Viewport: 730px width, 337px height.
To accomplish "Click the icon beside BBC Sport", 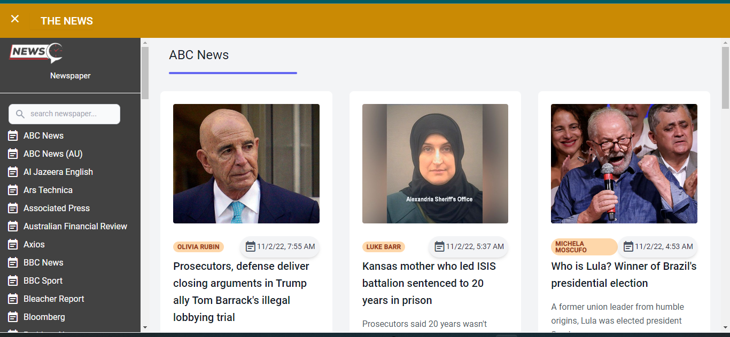I will (x=13, y=281).
